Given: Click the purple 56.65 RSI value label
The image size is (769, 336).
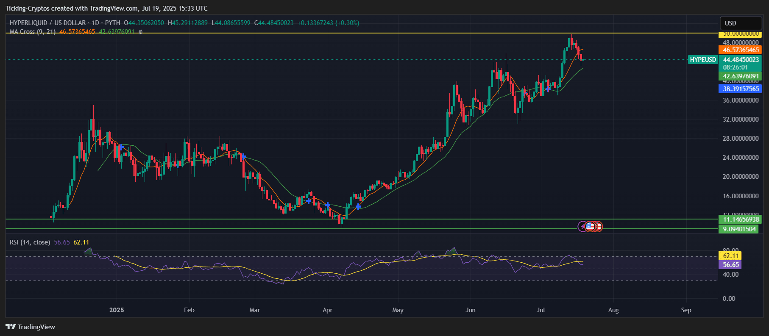Looking at the screenshot, I should 730,265.
